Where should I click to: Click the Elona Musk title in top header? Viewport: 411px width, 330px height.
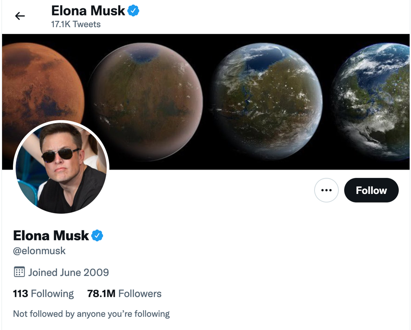coord(88,11)
